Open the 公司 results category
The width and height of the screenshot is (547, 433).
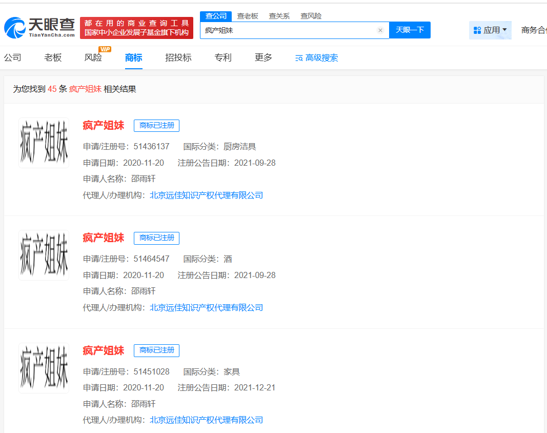(x=12, y=57)
